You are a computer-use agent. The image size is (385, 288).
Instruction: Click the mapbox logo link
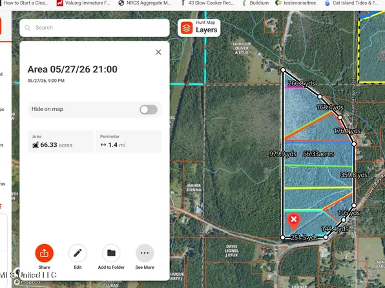coord(28,282)
